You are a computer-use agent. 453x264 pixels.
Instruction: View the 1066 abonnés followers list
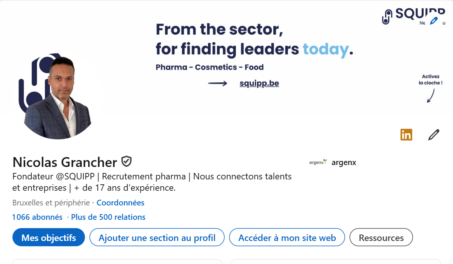(37, 217)
